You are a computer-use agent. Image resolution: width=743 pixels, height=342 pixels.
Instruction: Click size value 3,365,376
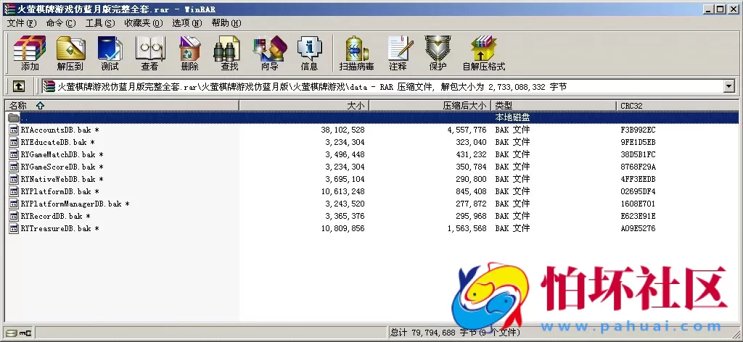pyautogui.click(x=345, y=216)
